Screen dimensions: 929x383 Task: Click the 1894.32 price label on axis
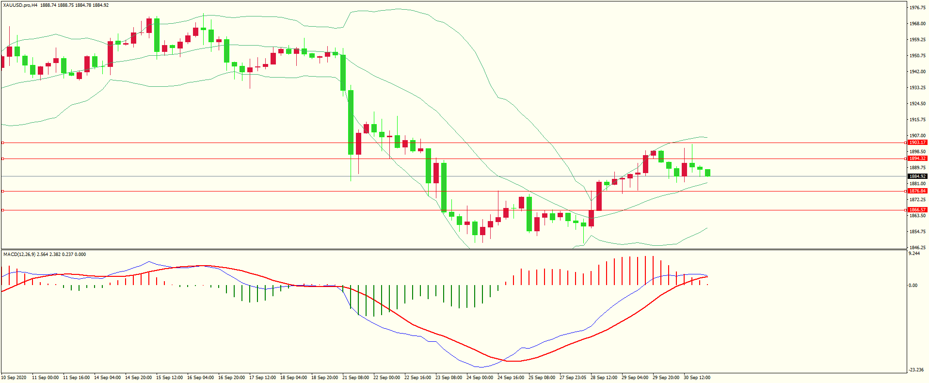point(917,159)
